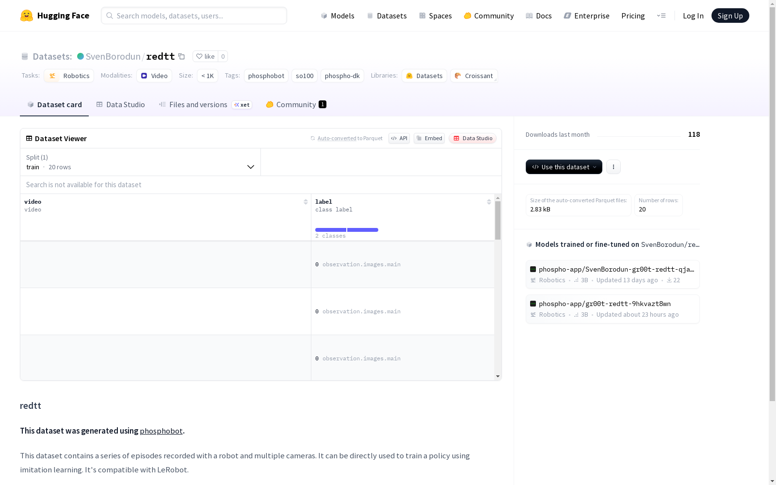Go to the Pricing page

click(x=633, y=16)
